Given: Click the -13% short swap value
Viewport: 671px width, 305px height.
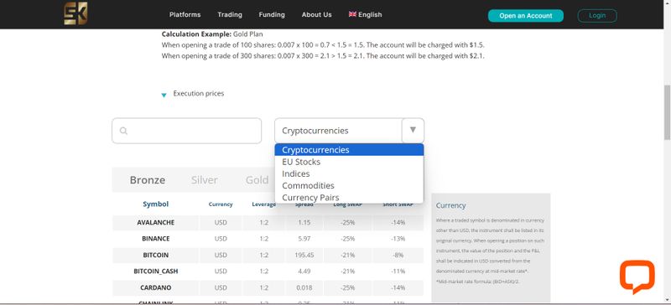Looking at the screenshot, I should pos(398,239).
